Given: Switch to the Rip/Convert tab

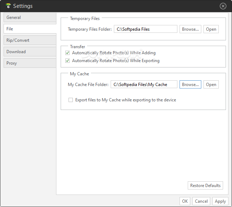Looking at the screenshot, I should pos(30,40).
